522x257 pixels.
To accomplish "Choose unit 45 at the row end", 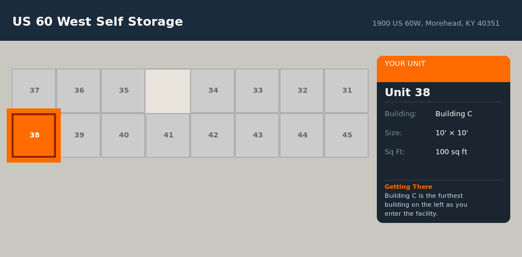I will pyautogui.click(x=347, y=135).
